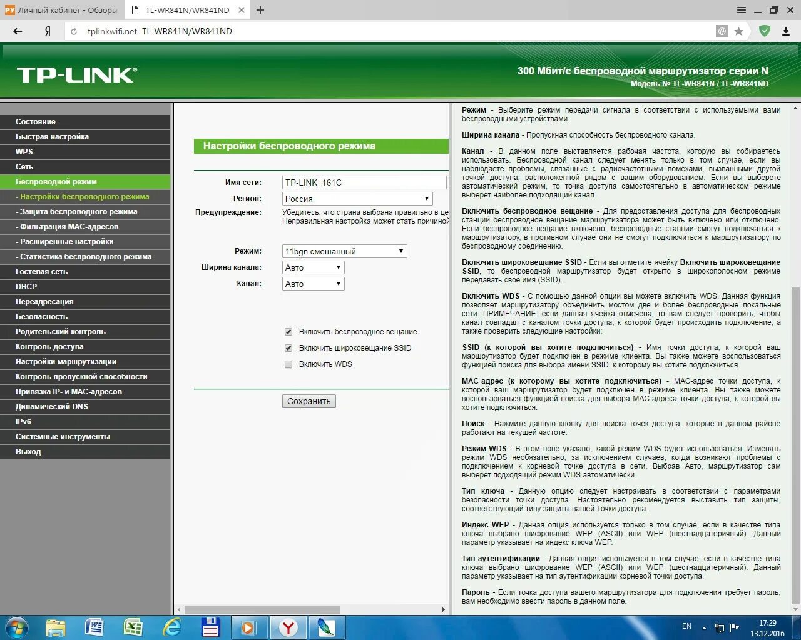Screen dimensions: 801x640
Task: Open Быстрая настройка in the sidebar
Action: pyautogui.click(x=85, y=137)
